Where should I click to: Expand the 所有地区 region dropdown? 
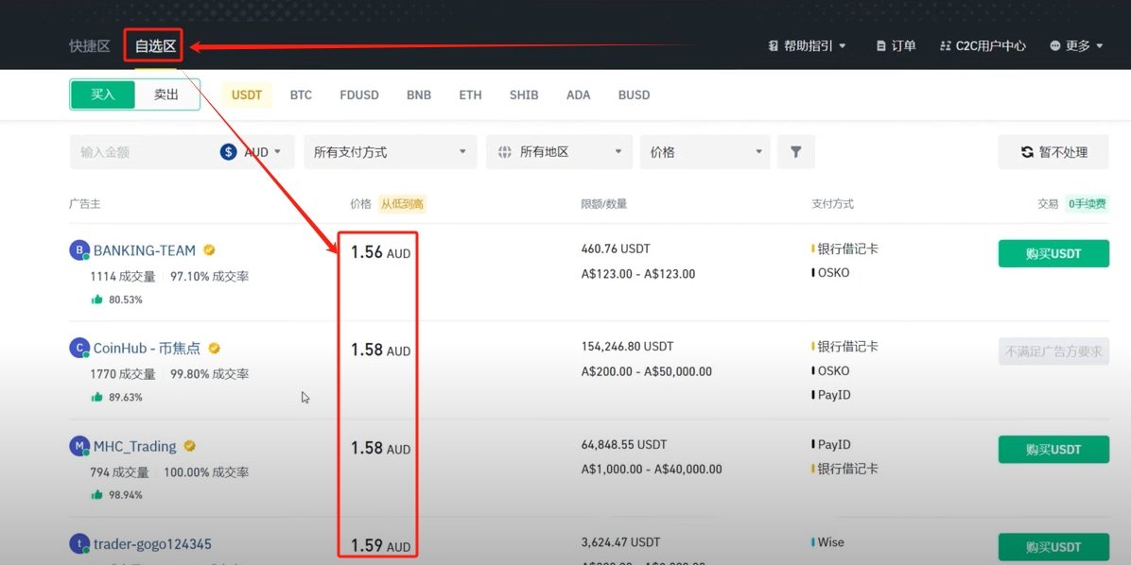pyautogui.click(x=559, y=152)
